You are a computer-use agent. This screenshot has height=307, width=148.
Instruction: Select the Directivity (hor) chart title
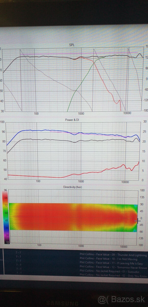[73, 187]
